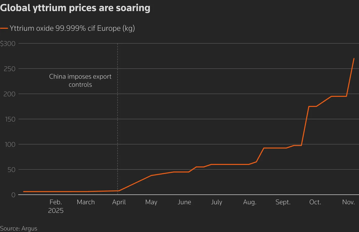This screenshot has height=232, width=359.
Task: Click the 100 y-axis label
Action: pos(10,144)
